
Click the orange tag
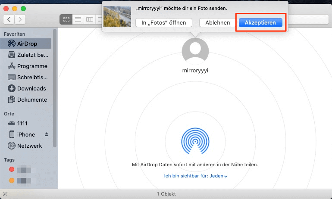click(12, 180)
